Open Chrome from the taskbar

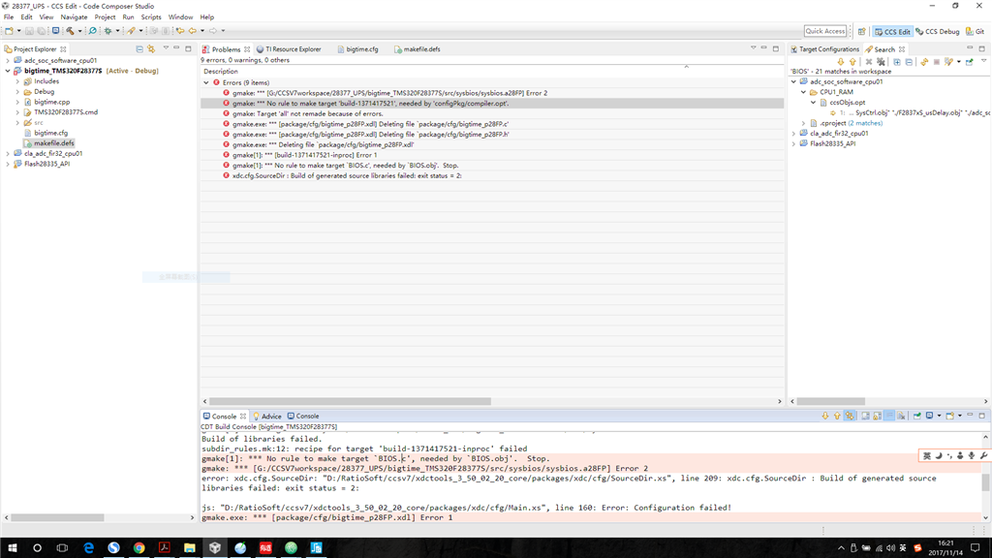139,548
